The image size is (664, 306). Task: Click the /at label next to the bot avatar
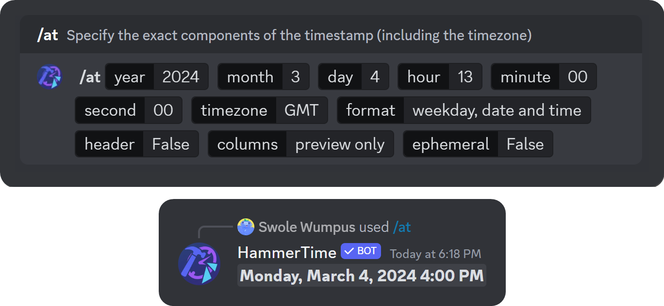click(89, 76)
